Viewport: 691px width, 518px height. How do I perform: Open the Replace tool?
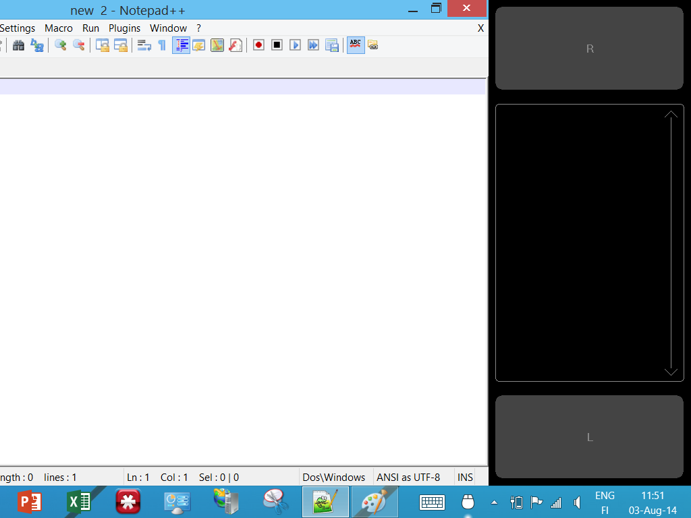click(x=37, y=45)
